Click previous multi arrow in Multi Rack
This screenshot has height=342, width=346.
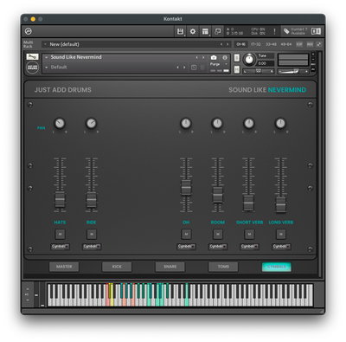click(221, 44)
